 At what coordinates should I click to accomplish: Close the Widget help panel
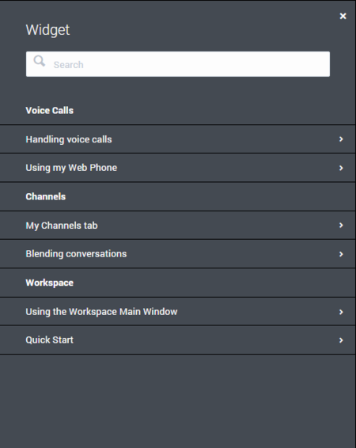click(343, 16)
